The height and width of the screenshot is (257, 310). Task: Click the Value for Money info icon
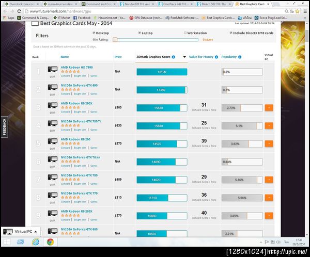click(x=216, y=57)
